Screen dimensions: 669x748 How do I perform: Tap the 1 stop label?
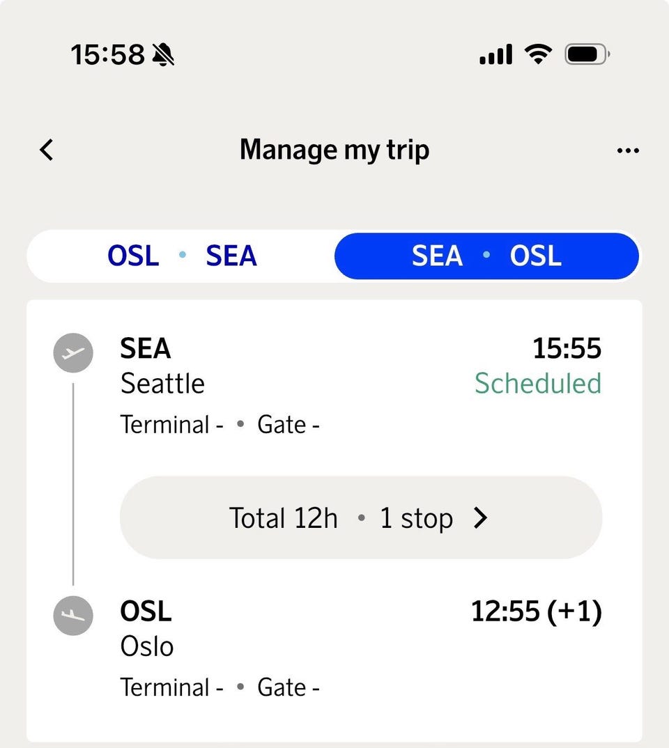pos(416,518)
